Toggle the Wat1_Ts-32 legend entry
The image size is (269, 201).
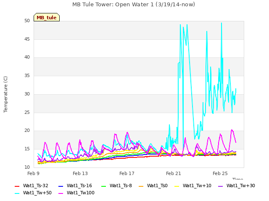[32, 186]
